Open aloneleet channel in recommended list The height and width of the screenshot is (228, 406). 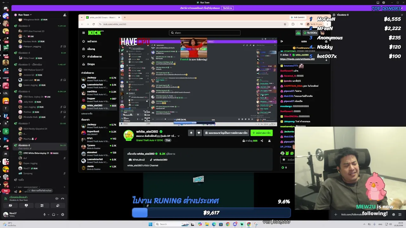tap(99, 154)
